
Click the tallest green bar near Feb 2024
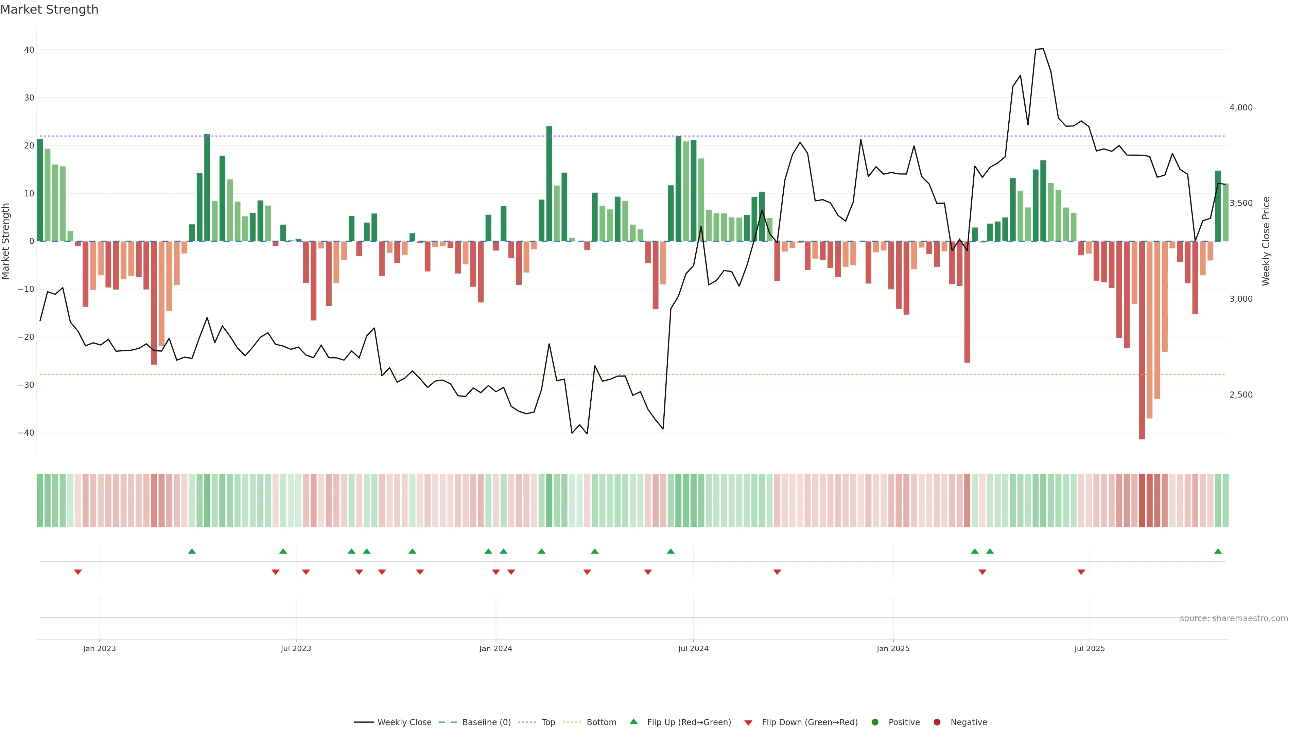549,183
